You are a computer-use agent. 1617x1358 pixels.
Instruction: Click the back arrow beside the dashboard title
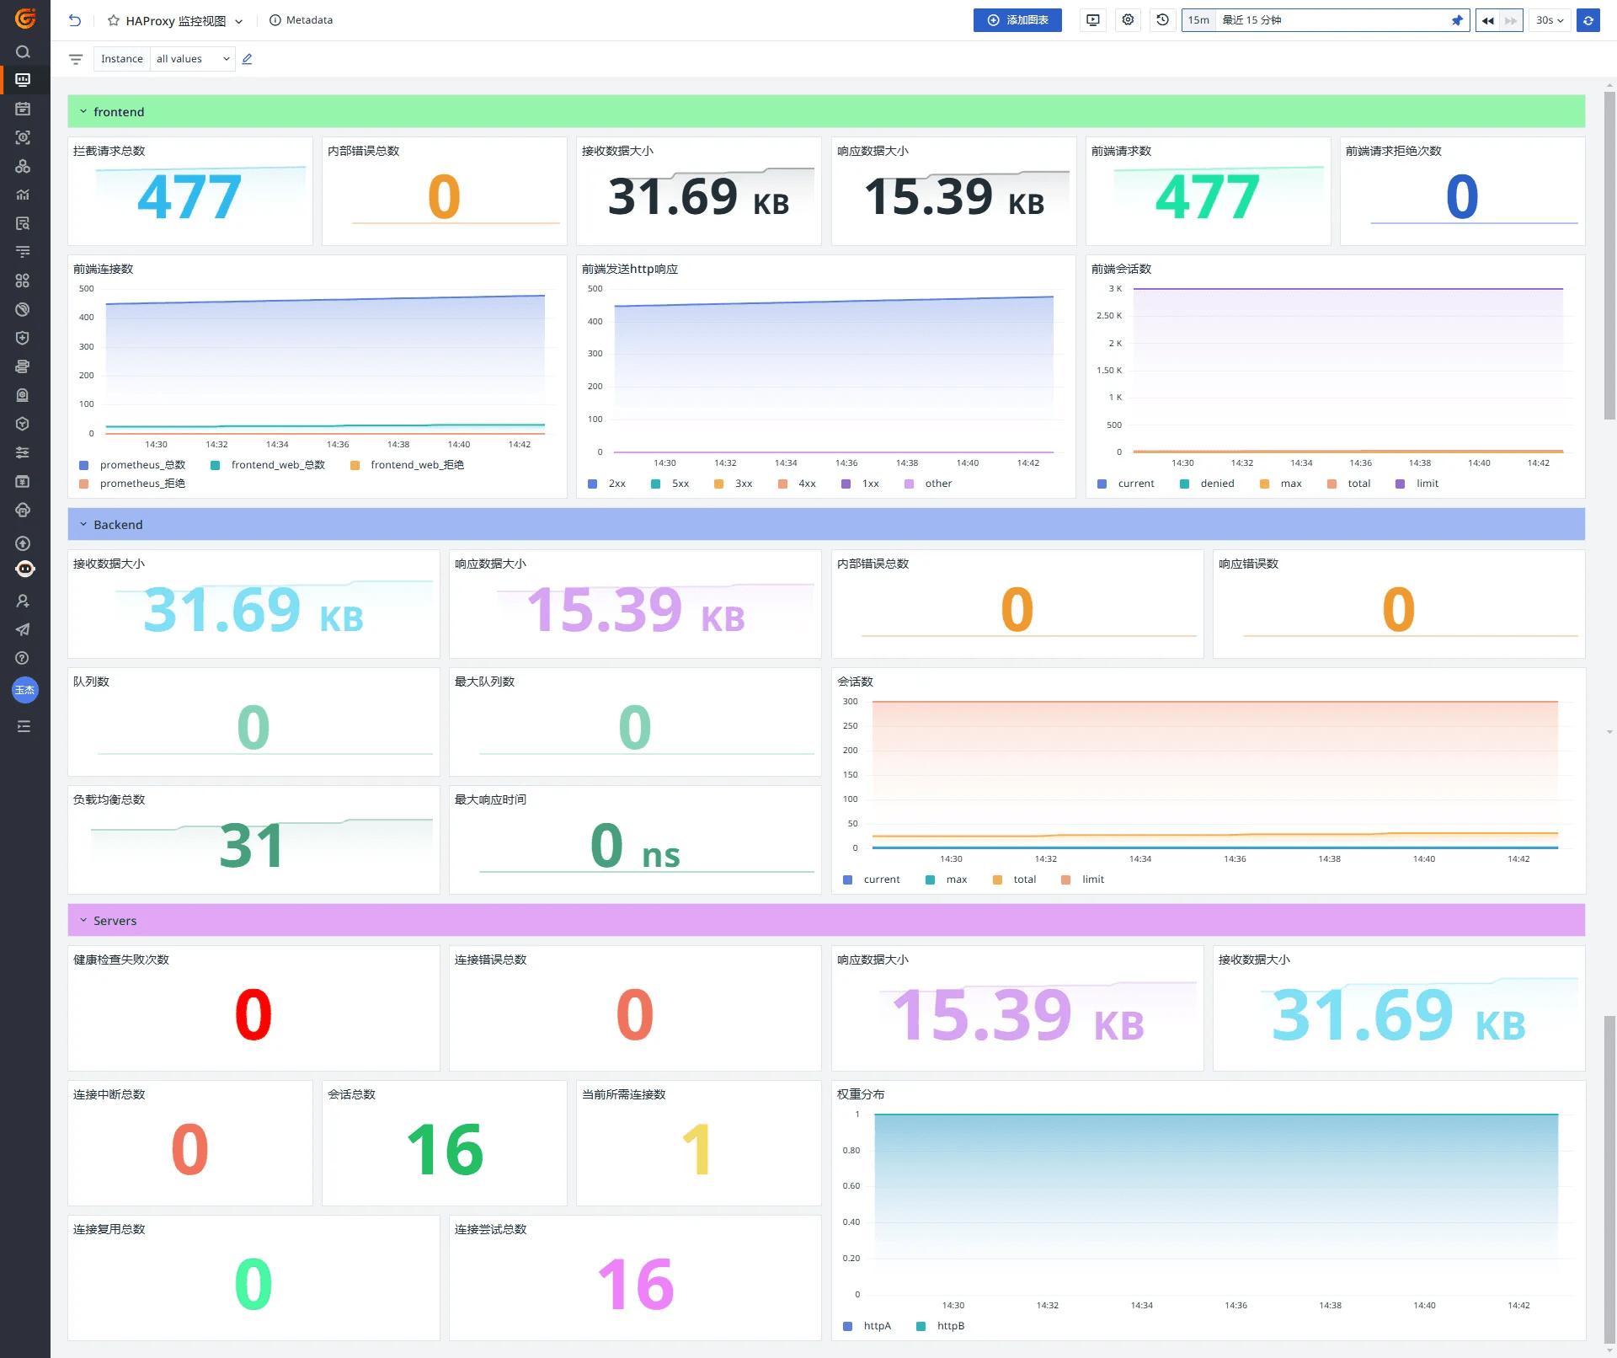(x=75, y=20)
